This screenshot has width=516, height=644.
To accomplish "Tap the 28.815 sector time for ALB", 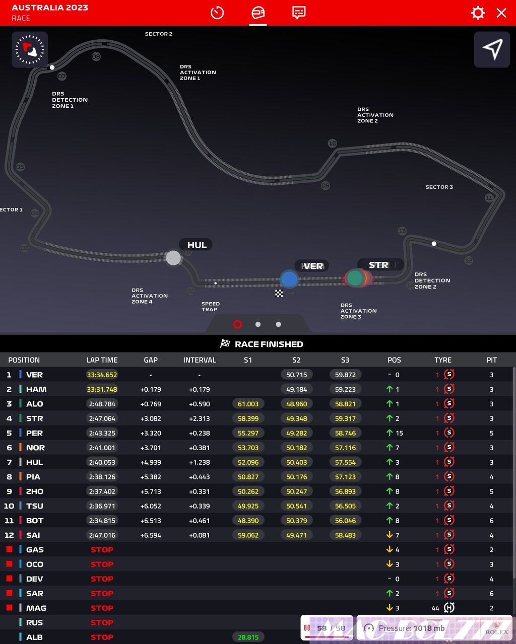I will [x=248, y=637].
